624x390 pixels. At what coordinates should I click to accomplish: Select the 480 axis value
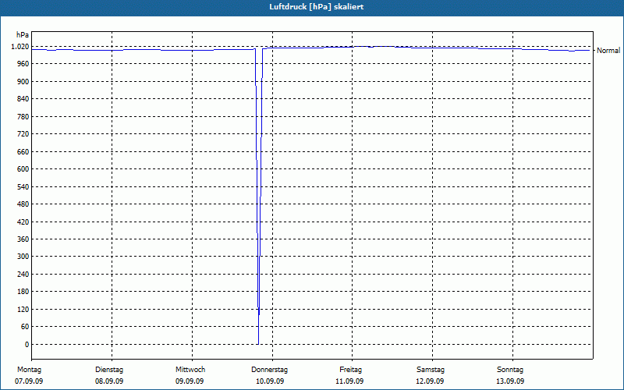point(23,204)
